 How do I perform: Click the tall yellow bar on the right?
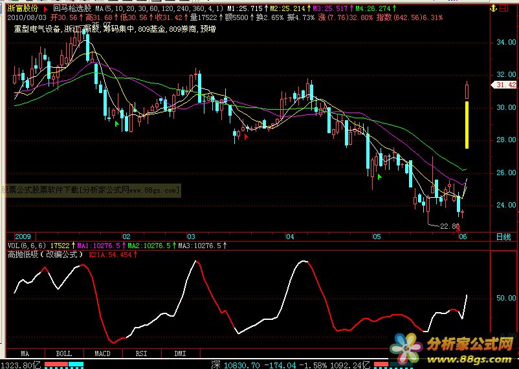click(x=467, y=125)
